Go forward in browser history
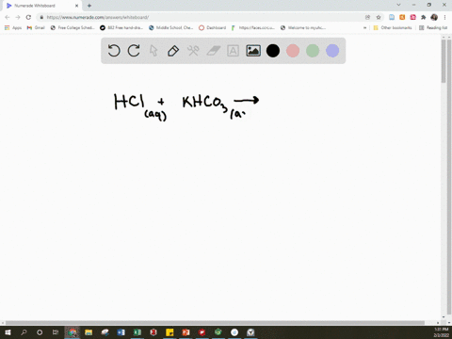 (18, 17)
